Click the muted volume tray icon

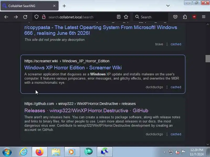pos(177,152)
